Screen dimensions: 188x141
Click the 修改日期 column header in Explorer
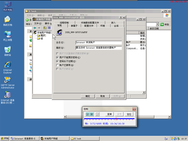[x=160, y=28]
